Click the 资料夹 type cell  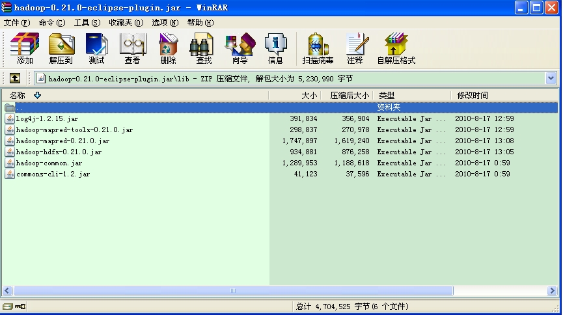(389, 107)
